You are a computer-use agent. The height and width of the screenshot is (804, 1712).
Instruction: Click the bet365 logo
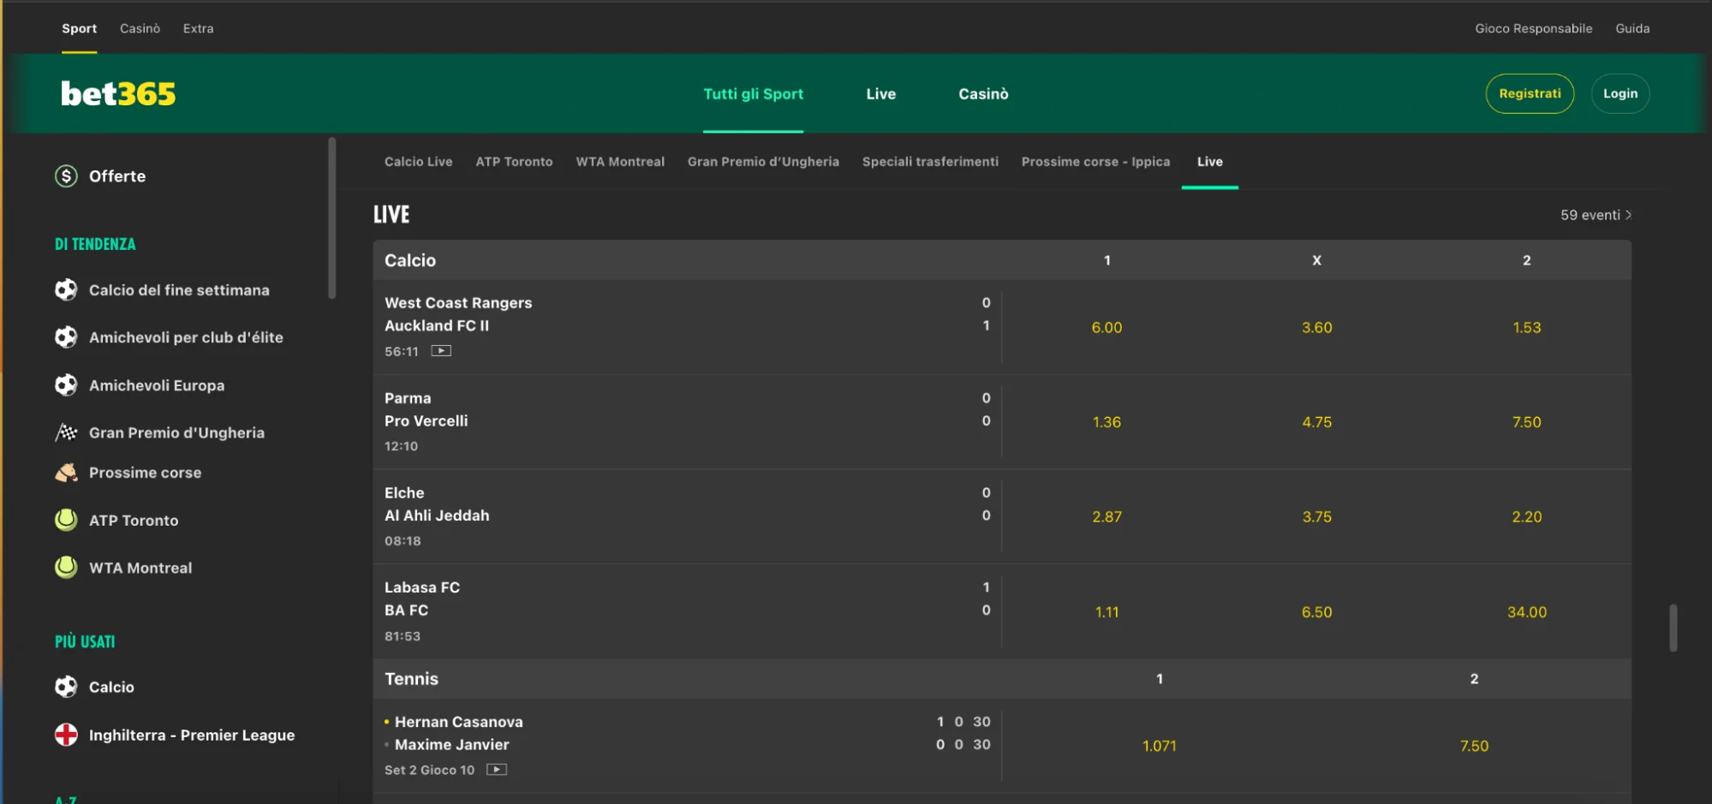click(118, 93)
